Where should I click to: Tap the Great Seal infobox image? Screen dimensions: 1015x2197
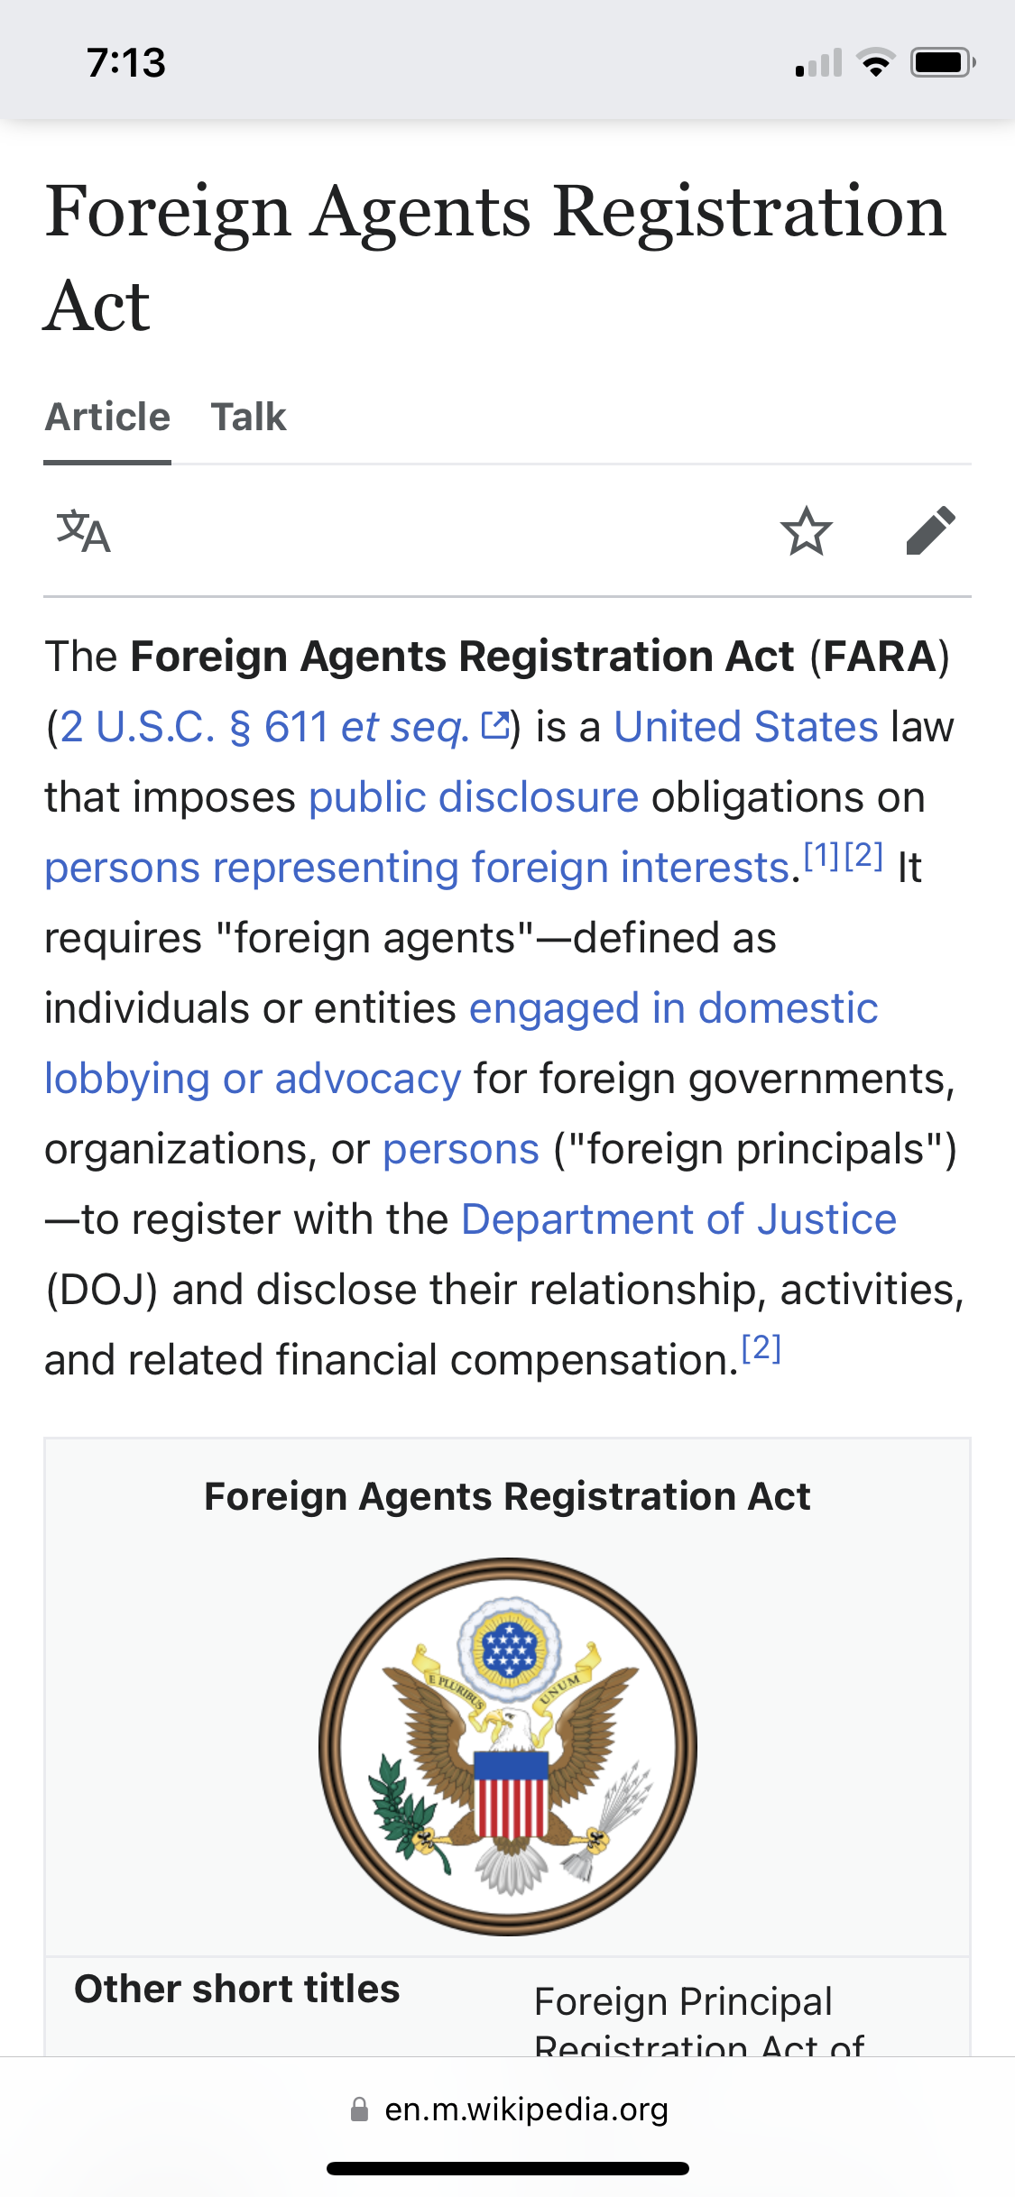(508, 1746)
